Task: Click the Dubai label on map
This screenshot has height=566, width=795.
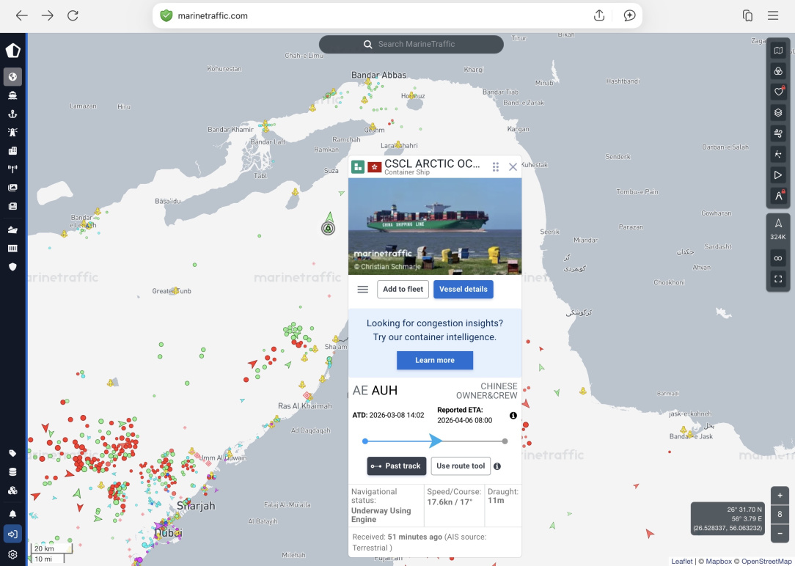Action: (x=169, y=533)
